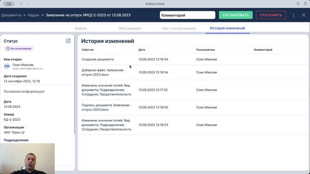Click Соин Максим in the 12:17:52 row

[206, 90]
